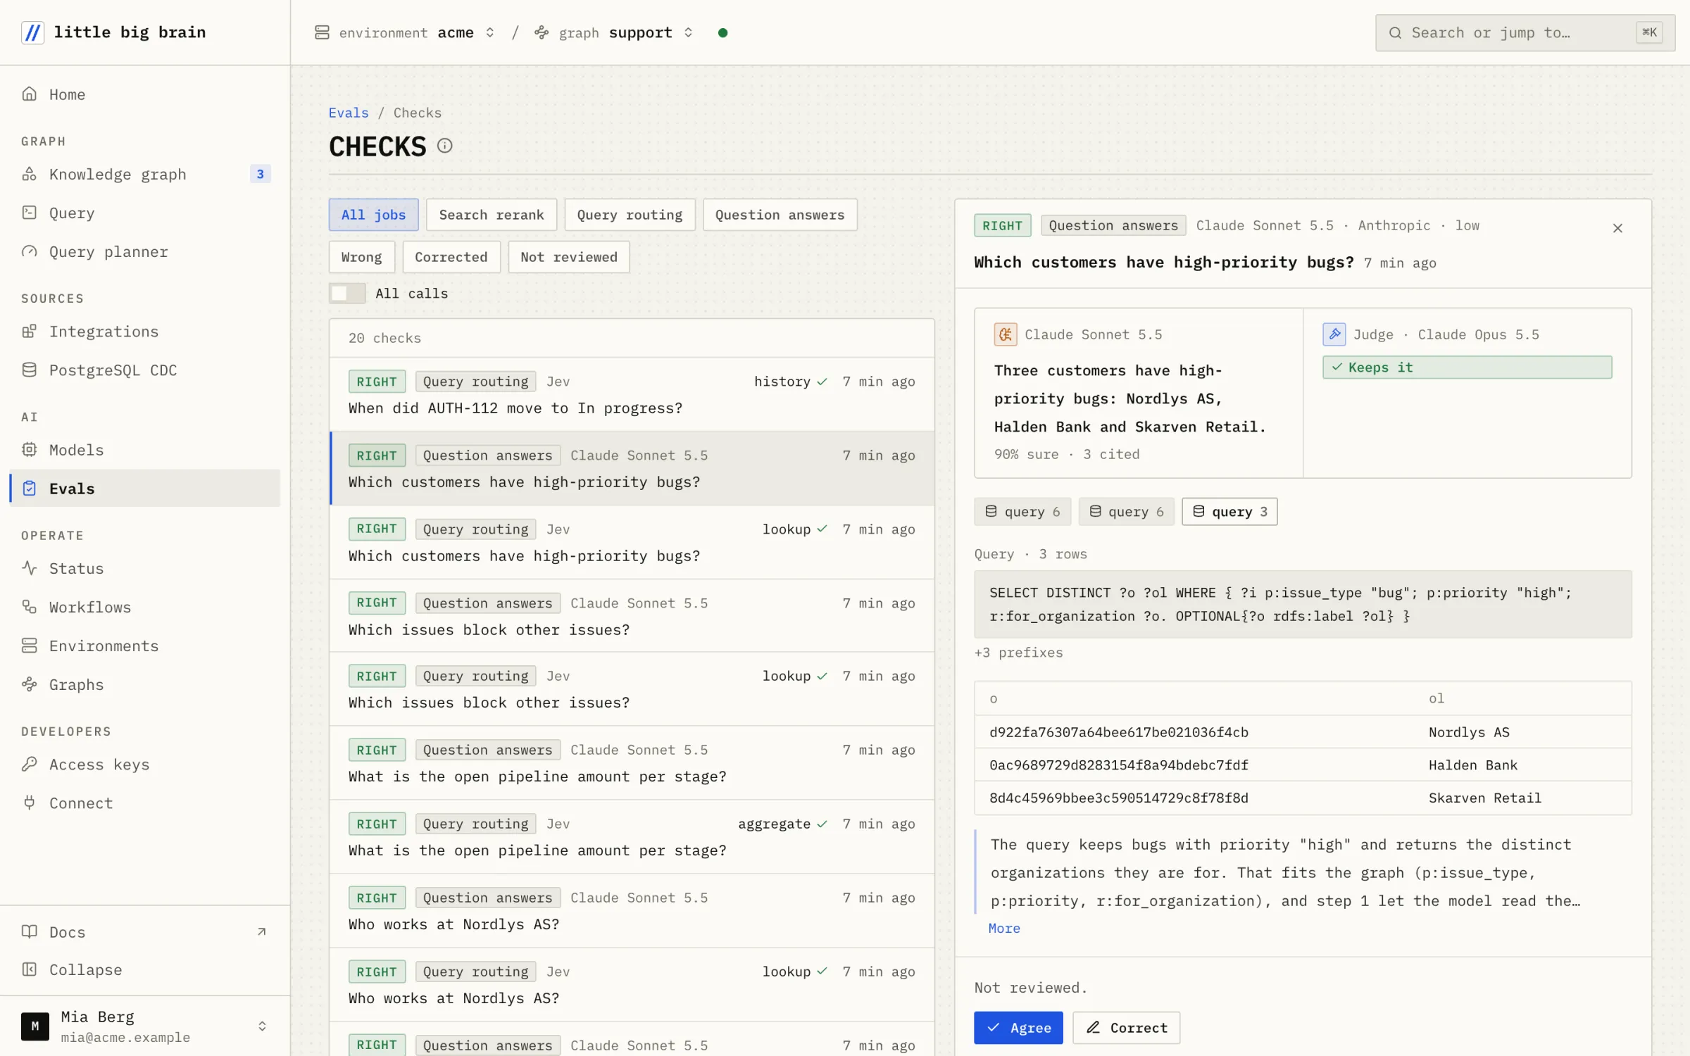This screenshot has height=1056, width=1690.
Task: Click the Correct button
Action: 1126,1028
